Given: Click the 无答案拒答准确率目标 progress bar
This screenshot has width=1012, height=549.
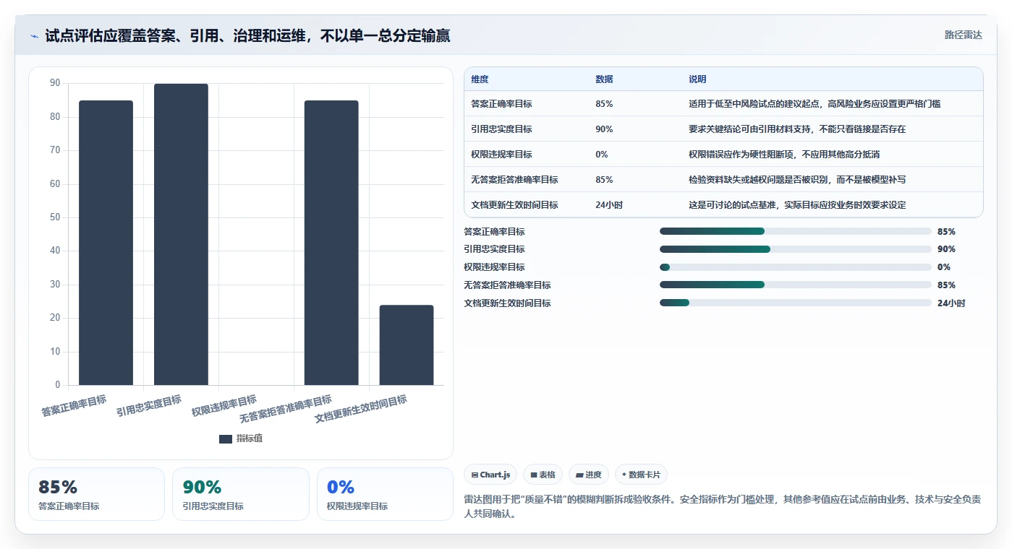Looking at the screenshot, I should tap(795, 285).
